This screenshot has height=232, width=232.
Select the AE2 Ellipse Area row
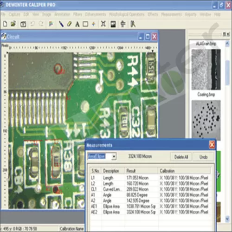pyautogui.click(x=150, y=212)
